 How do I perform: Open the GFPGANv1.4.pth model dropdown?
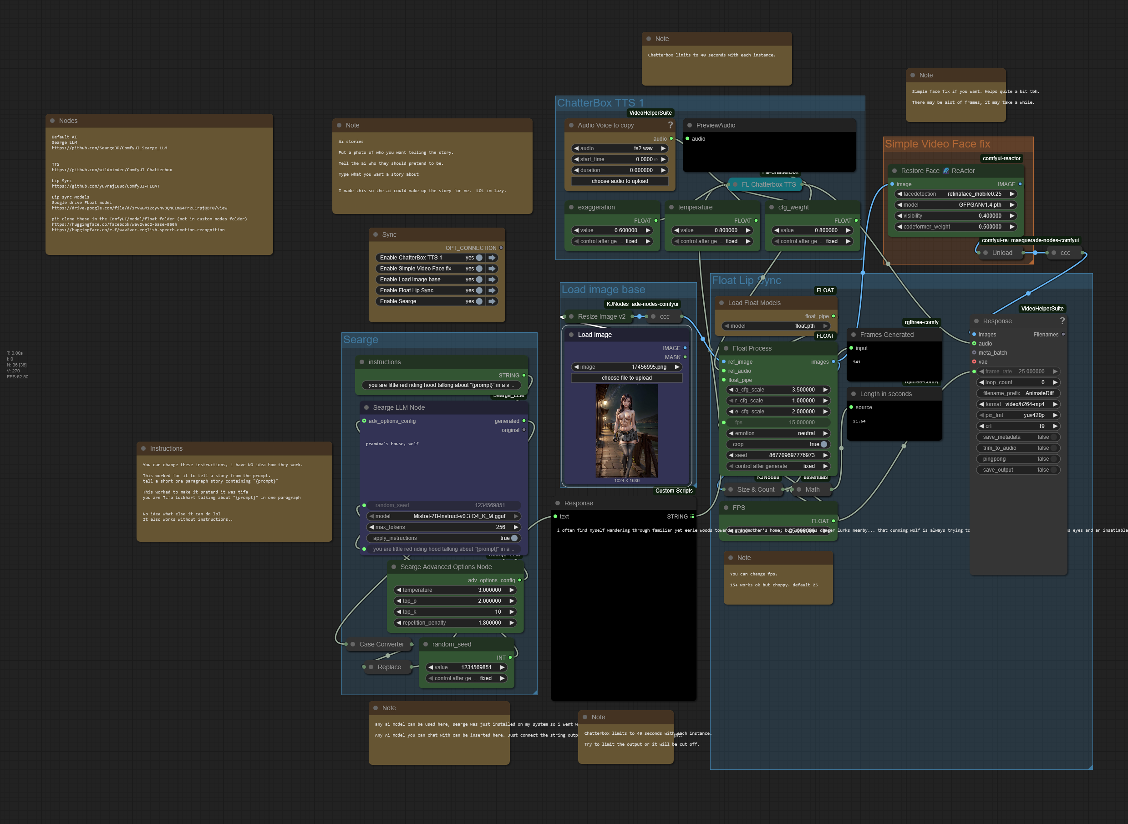pos(956,205)
